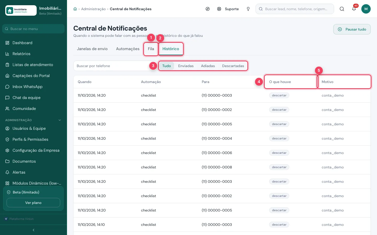Select the Histórico tab
The width and height of the screenshot is (377, 235).
coord(171,49)
